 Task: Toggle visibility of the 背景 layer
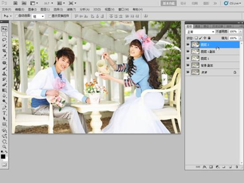pyautogui.click(x=188, y=72)
